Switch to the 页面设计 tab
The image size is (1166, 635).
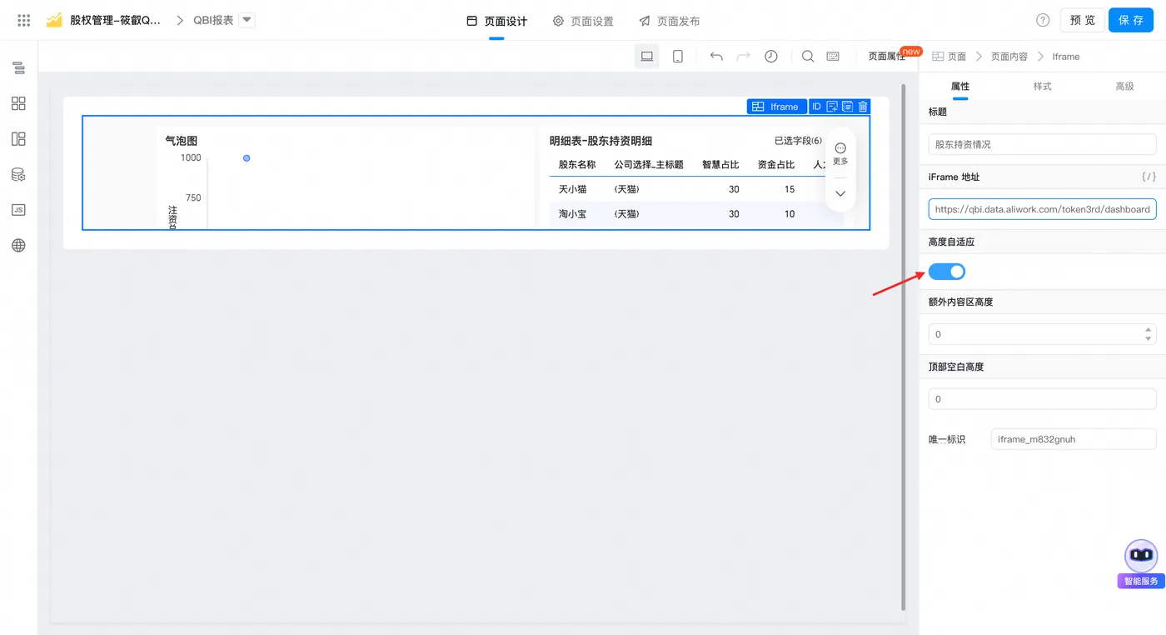(496, 21)
